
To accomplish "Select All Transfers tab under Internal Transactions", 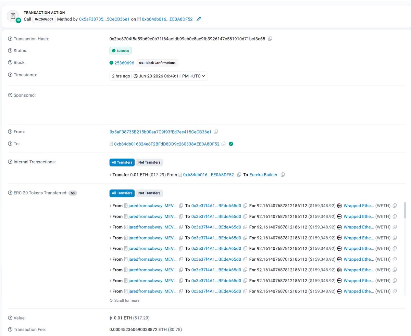I will tap(122, 162).
